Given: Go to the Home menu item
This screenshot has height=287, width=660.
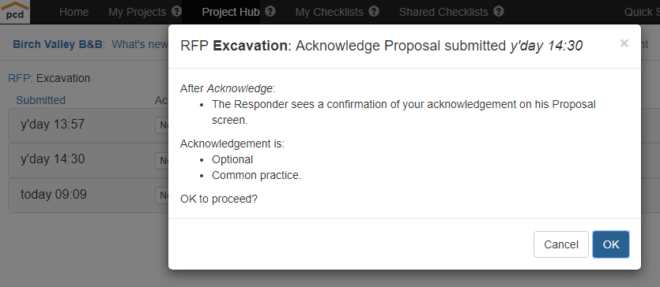Looking at the screenshot, I should [x=74, y=12].
